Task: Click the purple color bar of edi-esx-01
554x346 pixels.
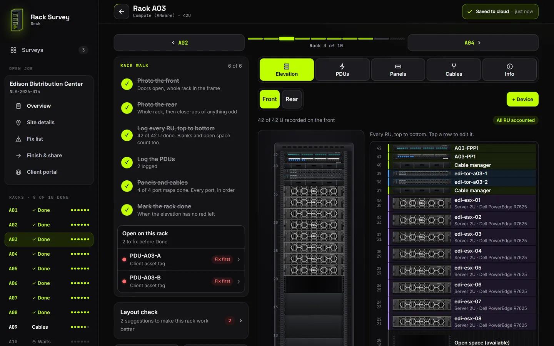Action: point(389,203)
